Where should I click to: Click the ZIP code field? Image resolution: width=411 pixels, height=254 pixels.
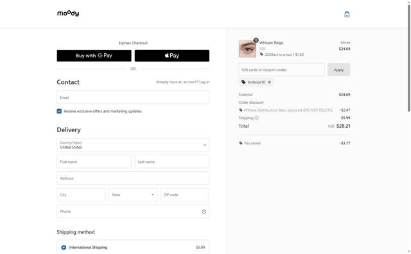(185, 195)
